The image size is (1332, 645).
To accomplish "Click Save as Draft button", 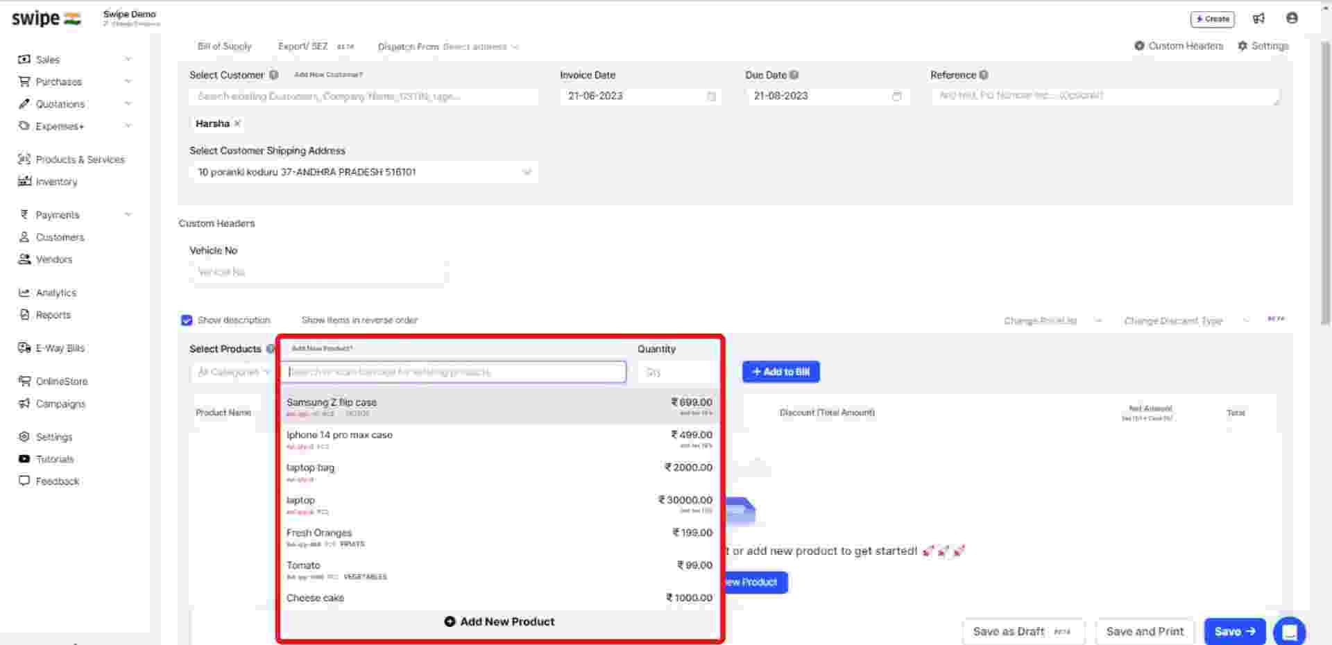I will tap(1023, 632).
